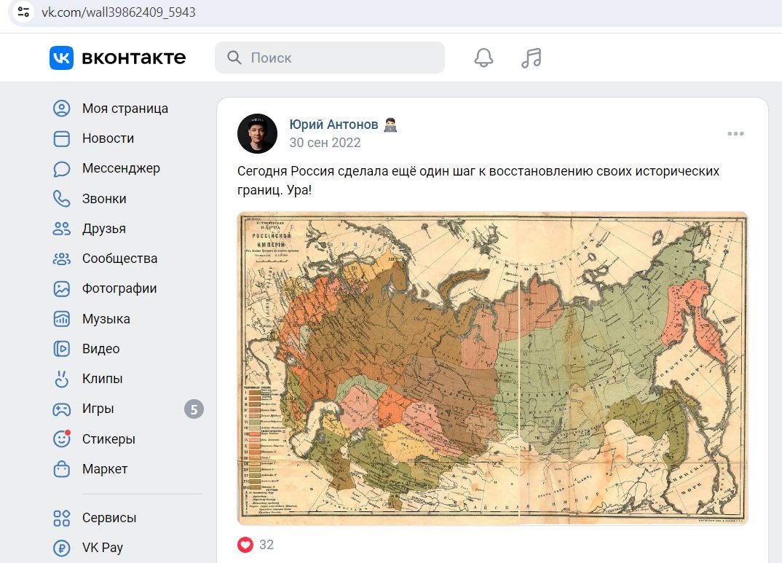
Task: Click the Сервисы grid icon
Action: pos(61,518)
